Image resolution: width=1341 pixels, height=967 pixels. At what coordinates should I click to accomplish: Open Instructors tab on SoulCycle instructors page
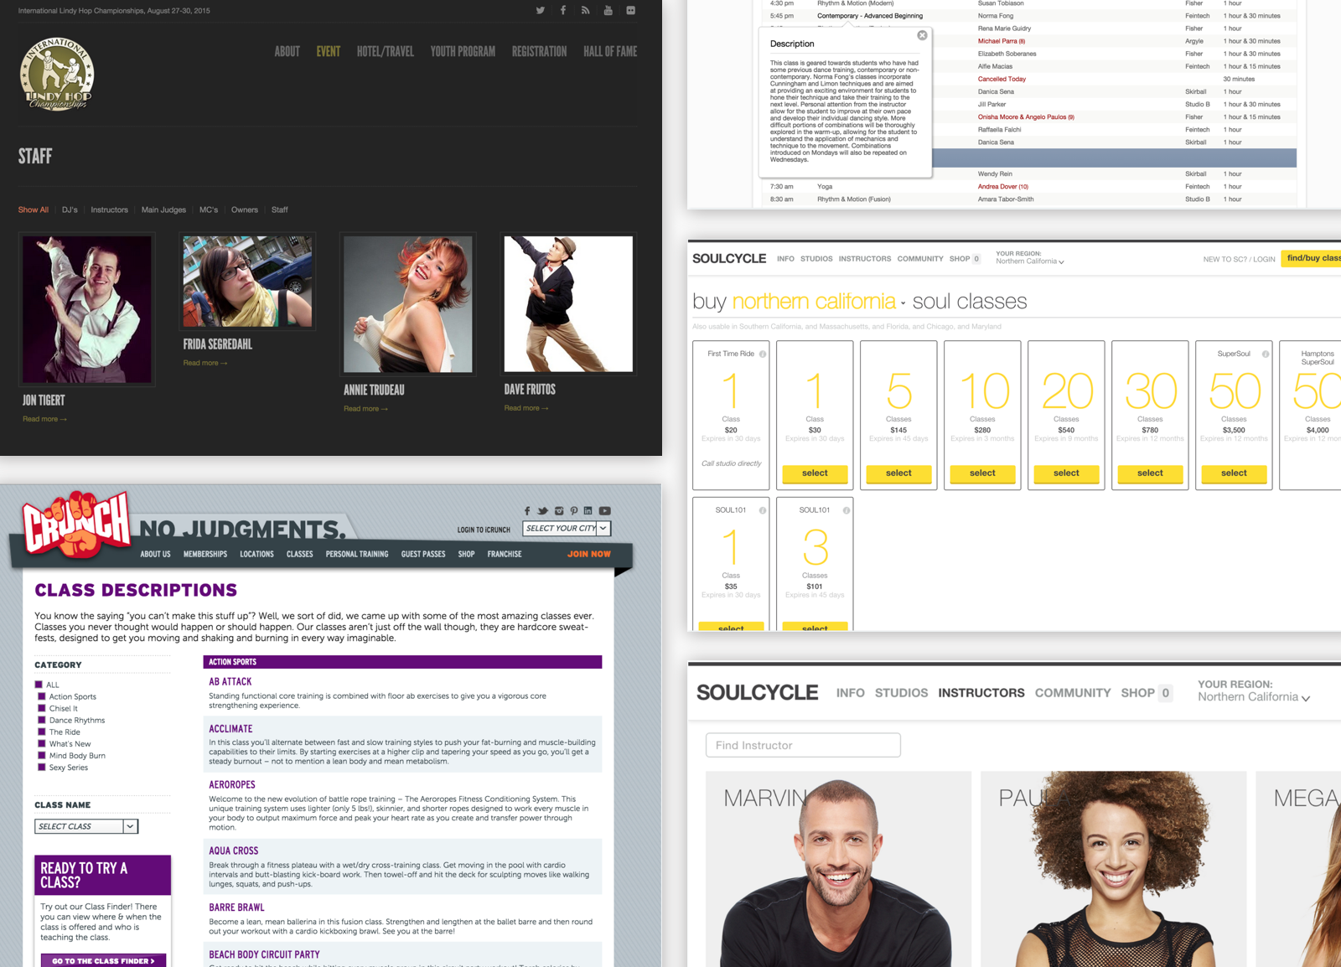(x=981, y=693)
